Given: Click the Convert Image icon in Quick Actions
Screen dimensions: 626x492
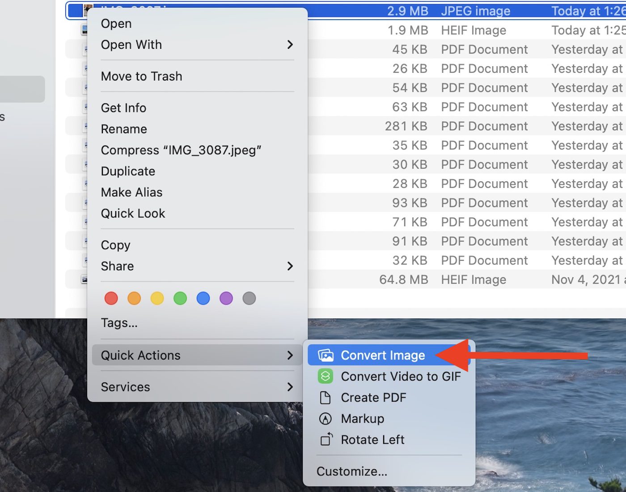Looking at the screenshot, I should (x=326, y=355).
